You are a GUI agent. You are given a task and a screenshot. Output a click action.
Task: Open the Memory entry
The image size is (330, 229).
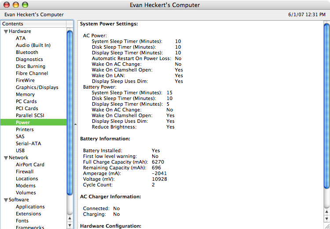click(25, 94)
